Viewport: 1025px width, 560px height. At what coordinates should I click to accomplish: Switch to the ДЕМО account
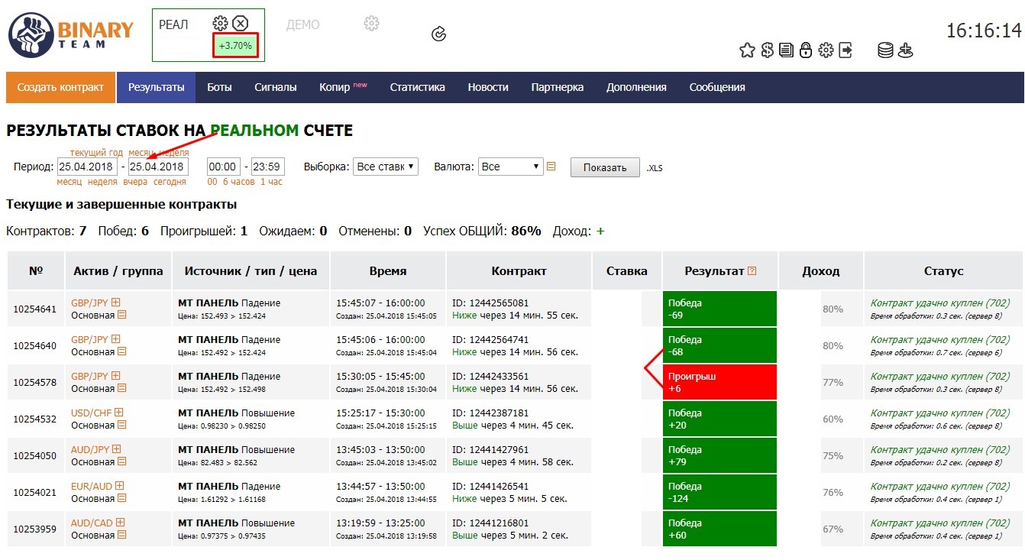tap(303, 24)
